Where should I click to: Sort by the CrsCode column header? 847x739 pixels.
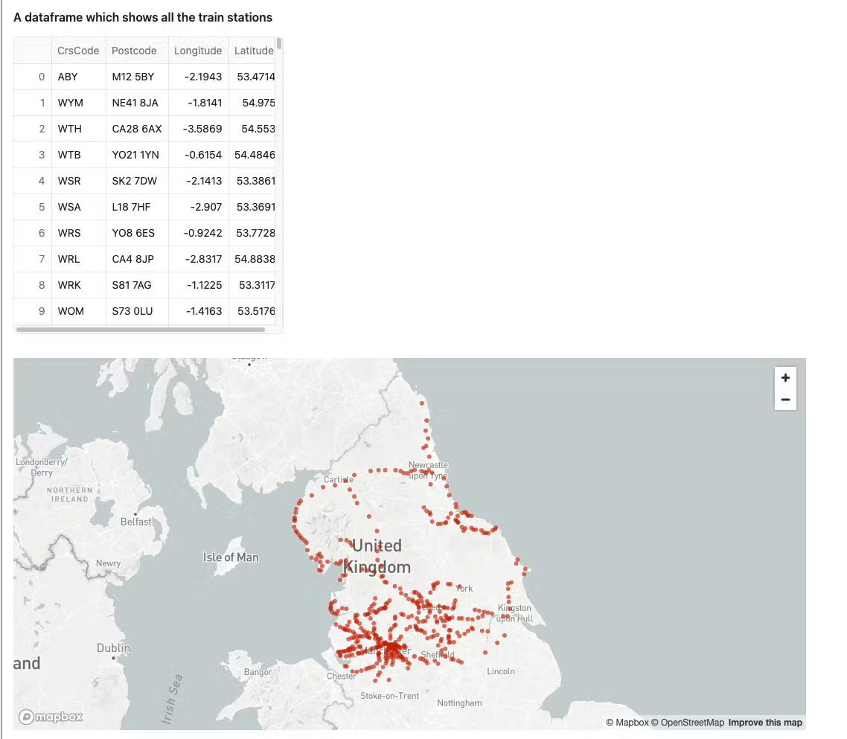[78, 51]
